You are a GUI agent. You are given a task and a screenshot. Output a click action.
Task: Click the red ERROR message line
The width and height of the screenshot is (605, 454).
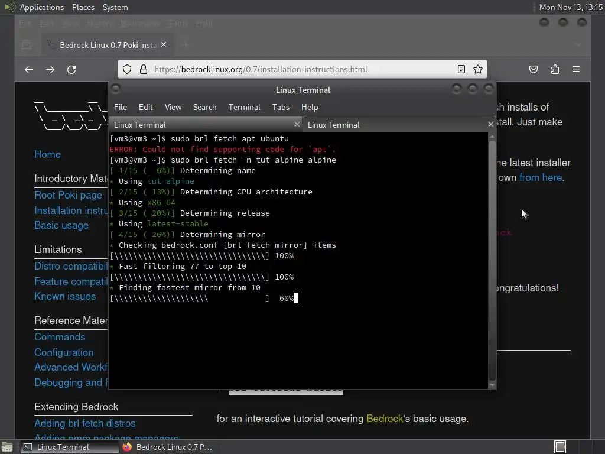[223, 150]
